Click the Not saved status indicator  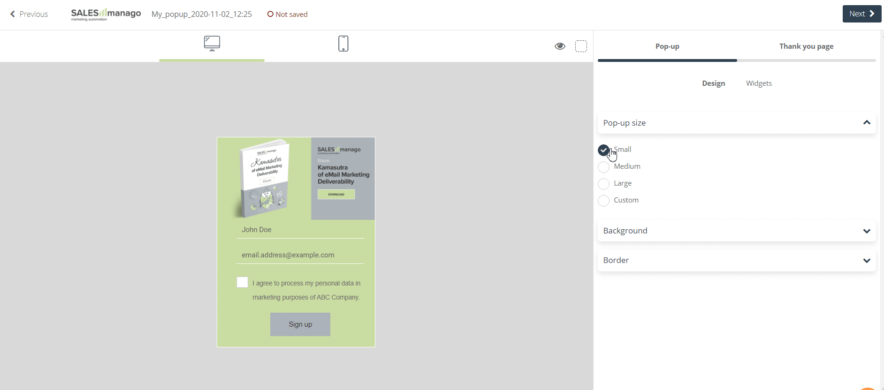(287, 14)
